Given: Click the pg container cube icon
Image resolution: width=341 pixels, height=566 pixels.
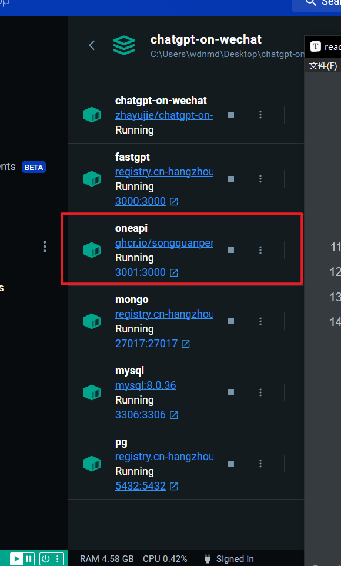Looking at the screenshot, I should 92,464.
